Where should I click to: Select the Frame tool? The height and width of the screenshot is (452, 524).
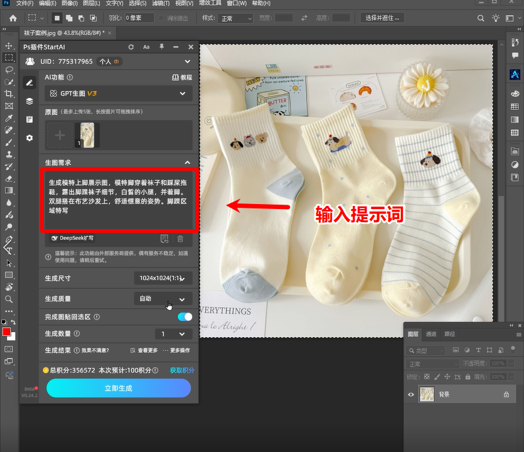pos(9,106)
